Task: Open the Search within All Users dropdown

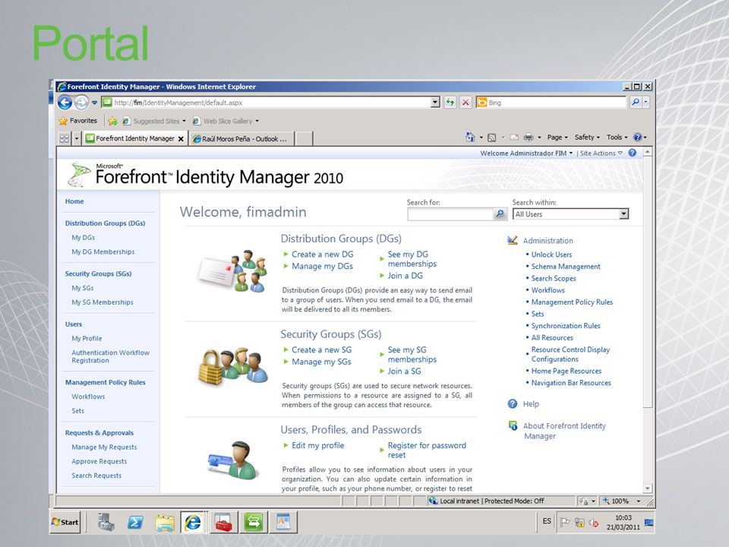Action: pos(623,214)
